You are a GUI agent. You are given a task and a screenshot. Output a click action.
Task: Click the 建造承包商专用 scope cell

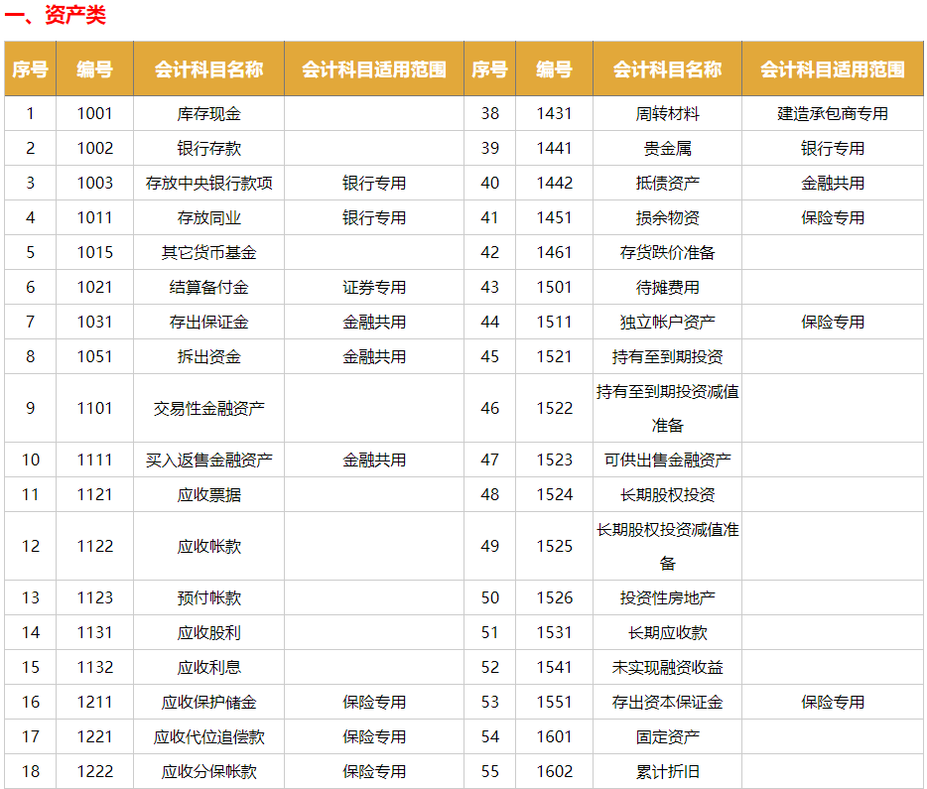coord(832,113)
